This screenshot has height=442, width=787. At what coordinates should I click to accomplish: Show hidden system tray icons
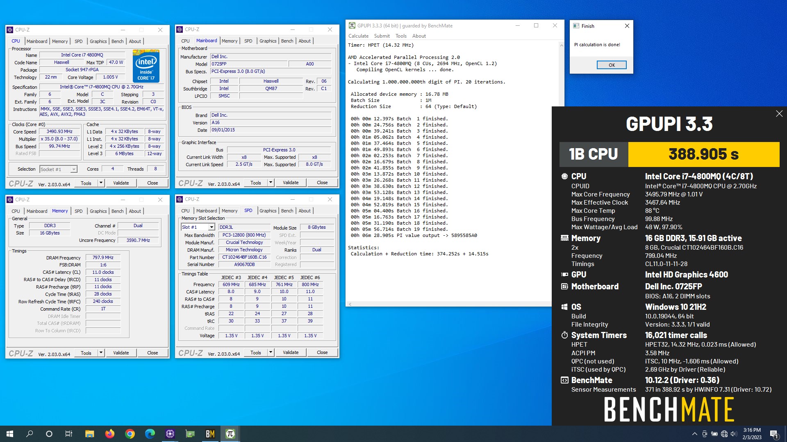[694, 434]
